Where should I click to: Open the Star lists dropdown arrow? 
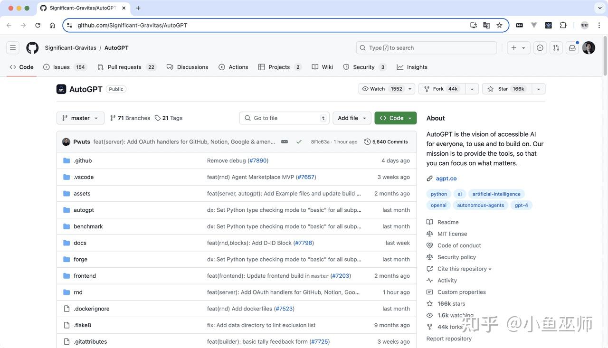tap(539, 89)
